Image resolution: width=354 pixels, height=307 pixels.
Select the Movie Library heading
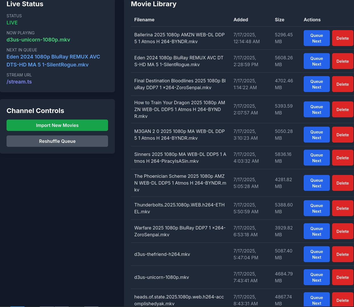click(154, 4)
